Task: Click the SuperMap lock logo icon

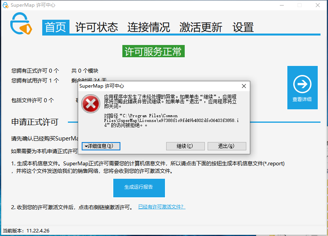Action: click(21, 23)
